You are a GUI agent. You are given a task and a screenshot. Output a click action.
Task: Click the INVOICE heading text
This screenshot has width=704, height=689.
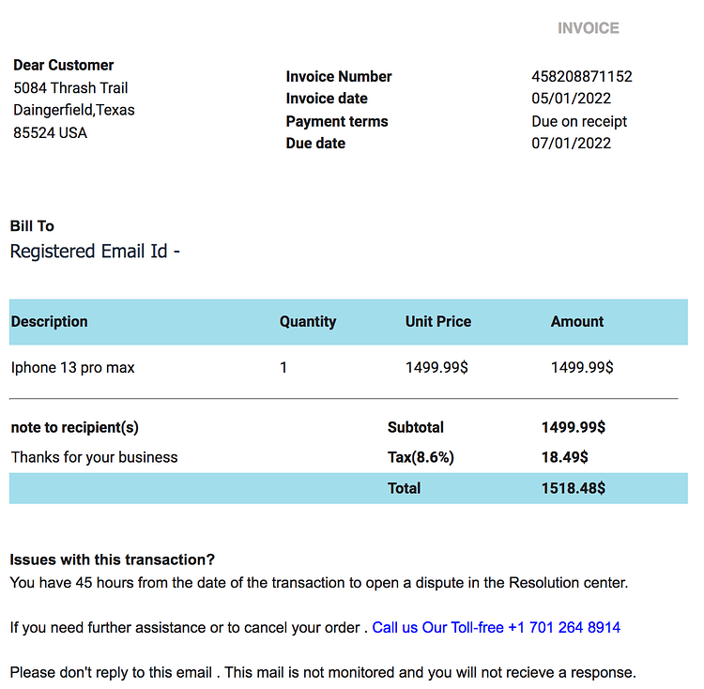pos(589,28)
